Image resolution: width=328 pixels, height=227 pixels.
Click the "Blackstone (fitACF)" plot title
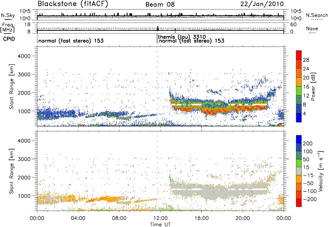[x=73, y=4]
